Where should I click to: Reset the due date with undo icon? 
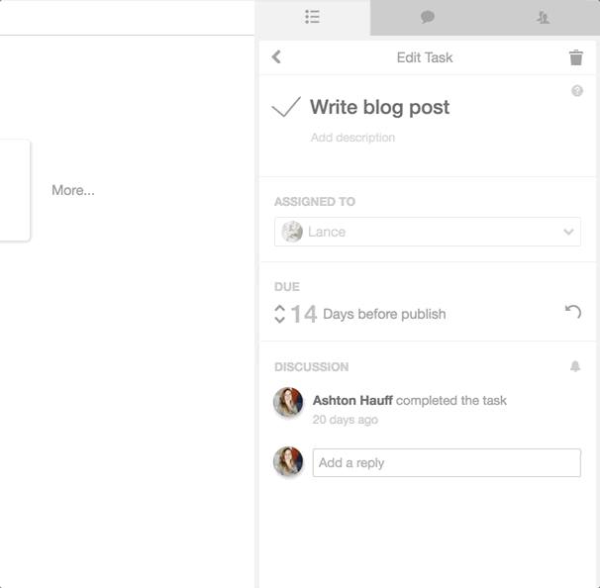tap(573, 312)
